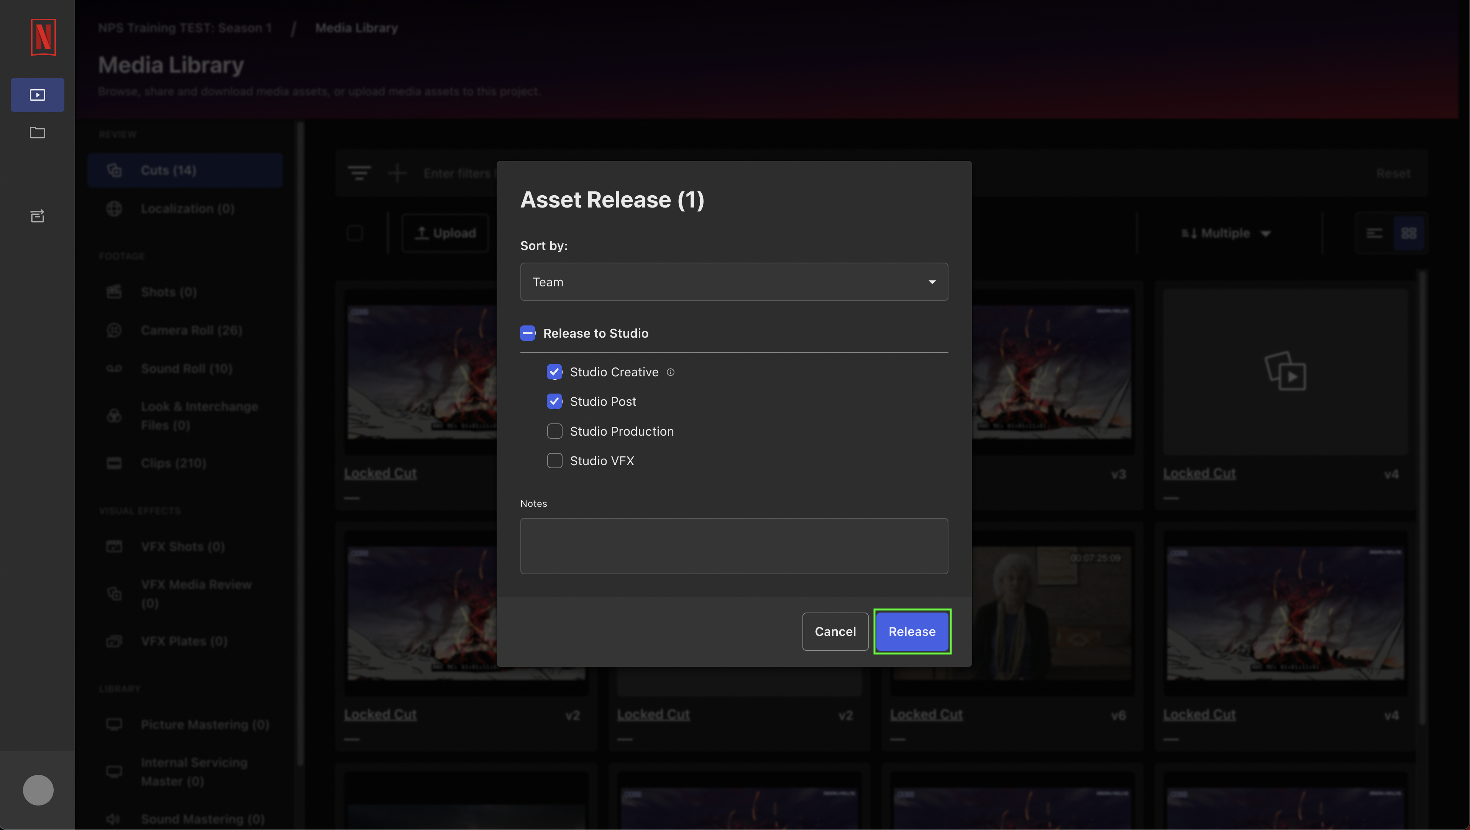
Task: Click the Asset Release (1) heading
Action: pyautogui.click(x=612, y=199)
